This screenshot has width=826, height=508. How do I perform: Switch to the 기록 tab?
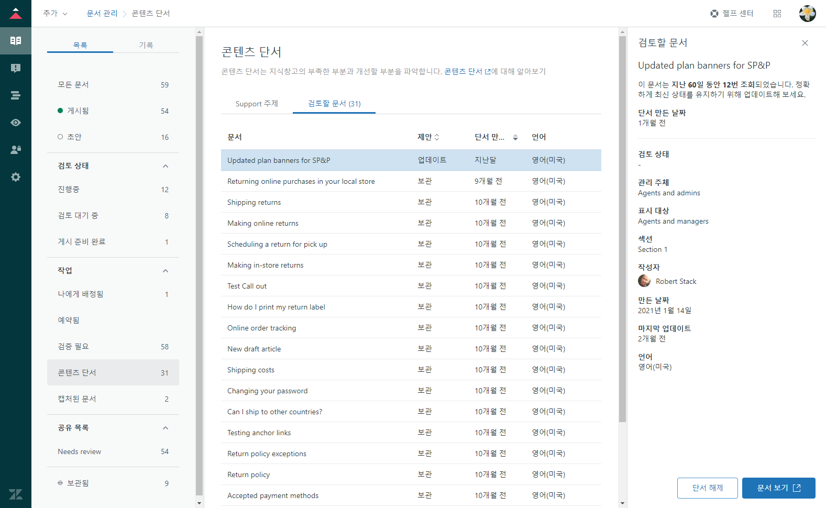pos(146,46)
